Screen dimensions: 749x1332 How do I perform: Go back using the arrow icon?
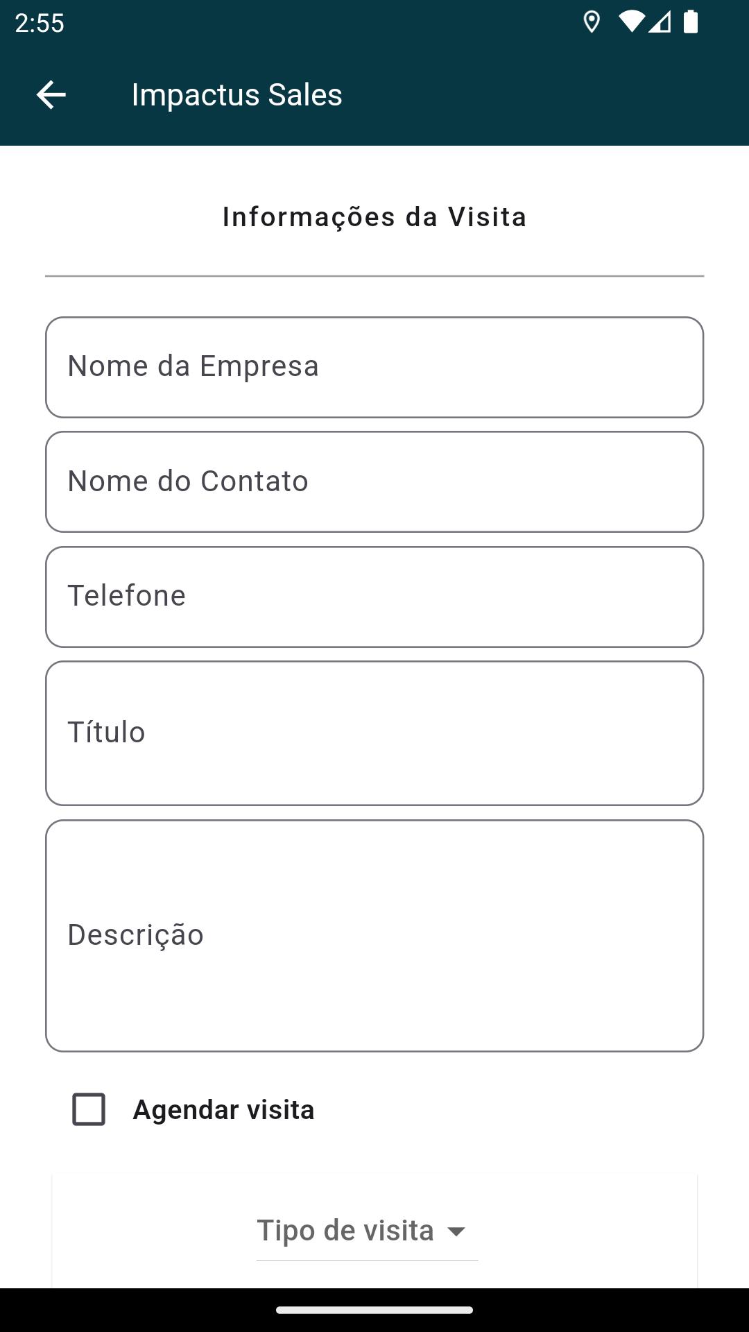click(51, 94)
